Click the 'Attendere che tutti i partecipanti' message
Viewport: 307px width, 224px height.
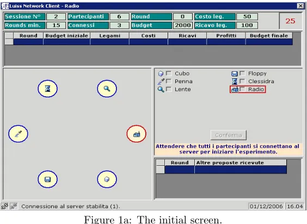(x=228, y=149)
